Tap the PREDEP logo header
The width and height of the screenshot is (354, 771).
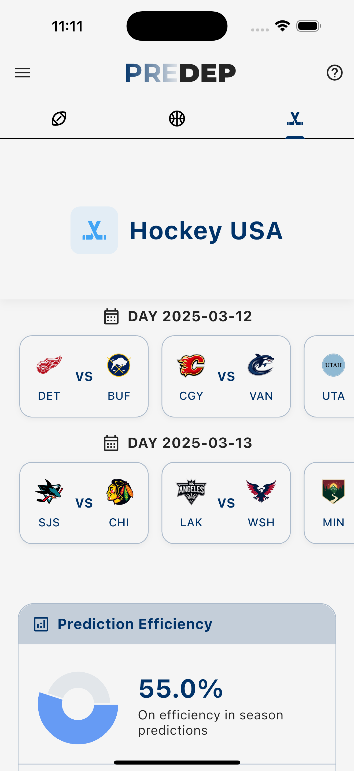(180, 73)
